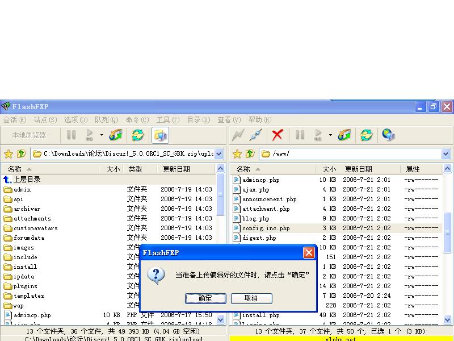Sort remote files by 属性 column
Image resolution: width=454 pixels, height=341 pixels.
(x=421, y=169)
